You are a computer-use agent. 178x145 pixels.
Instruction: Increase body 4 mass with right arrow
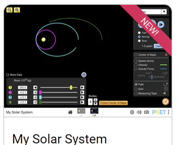[82, 102]
